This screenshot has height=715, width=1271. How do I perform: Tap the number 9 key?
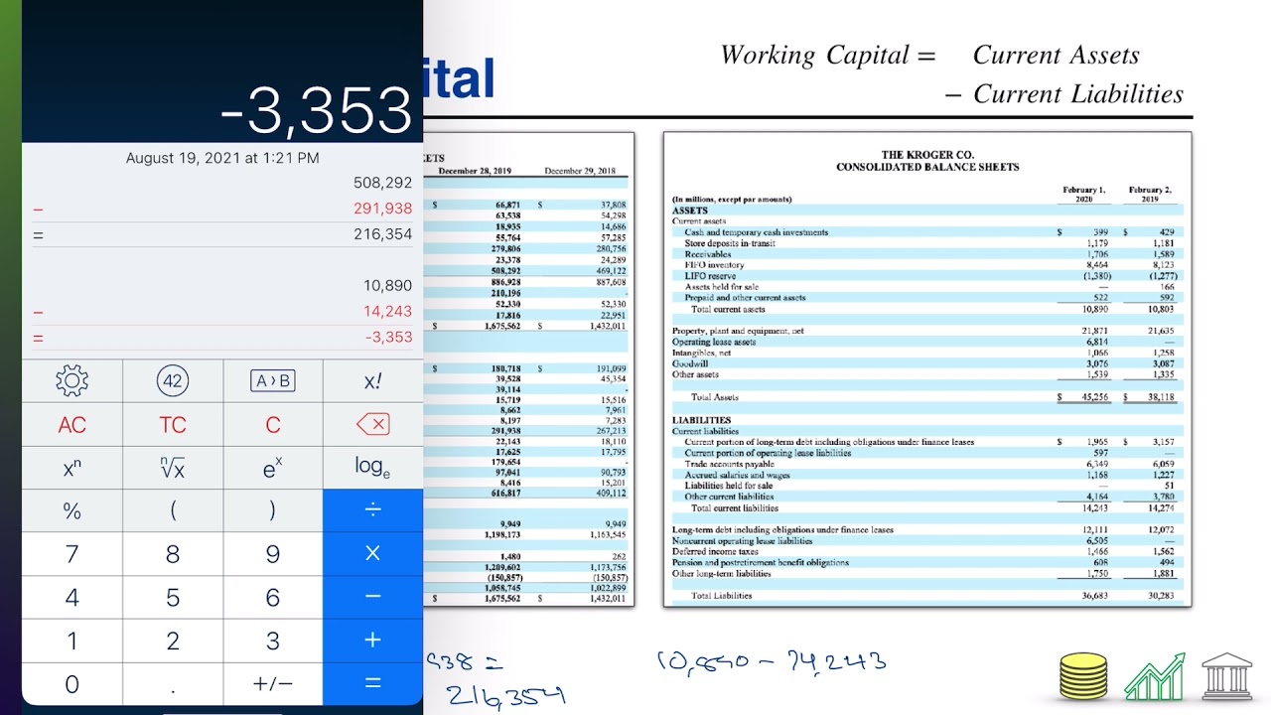point(273,554)
